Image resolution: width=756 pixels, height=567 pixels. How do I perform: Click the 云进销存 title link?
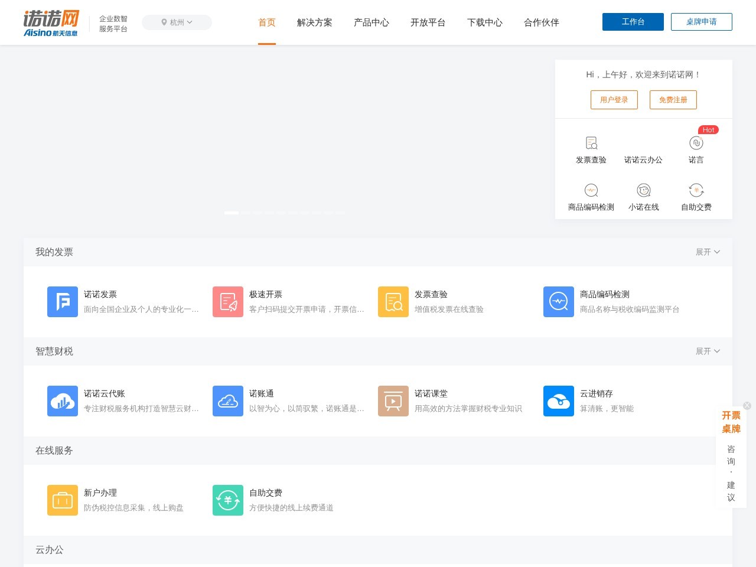(597, 393)
